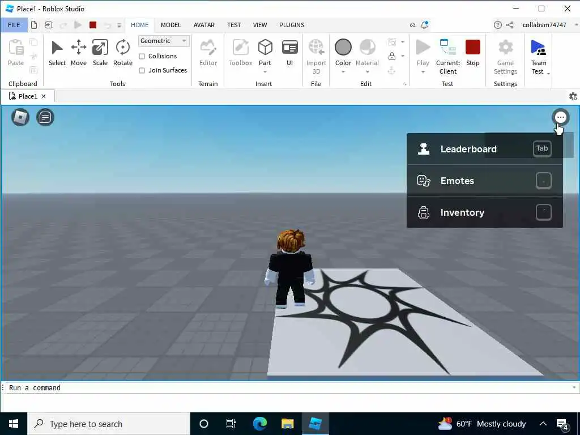Expand the Color dropdown arrow

[x=343, y=72]
